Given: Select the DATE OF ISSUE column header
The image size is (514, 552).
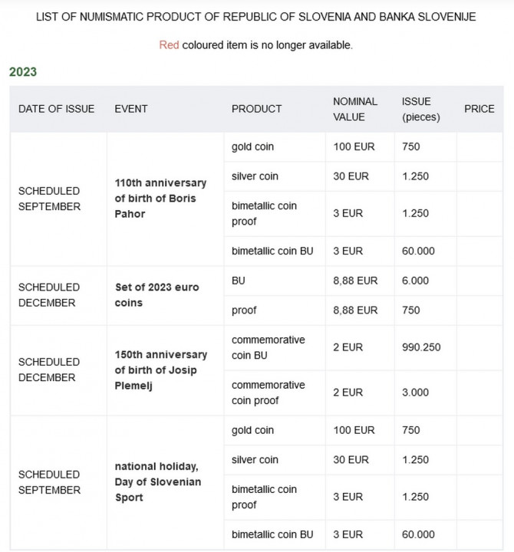Looking at the screenshot, I should click(x=57, y=109).
